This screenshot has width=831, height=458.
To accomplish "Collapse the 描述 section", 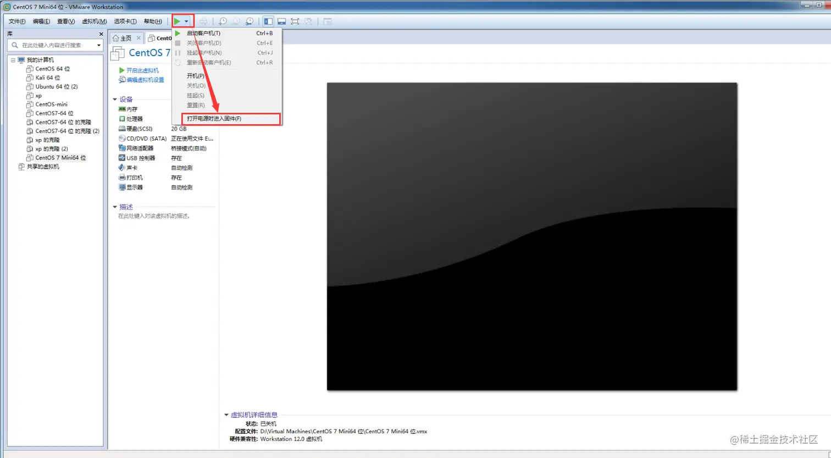I will click(x=115, y=207).
